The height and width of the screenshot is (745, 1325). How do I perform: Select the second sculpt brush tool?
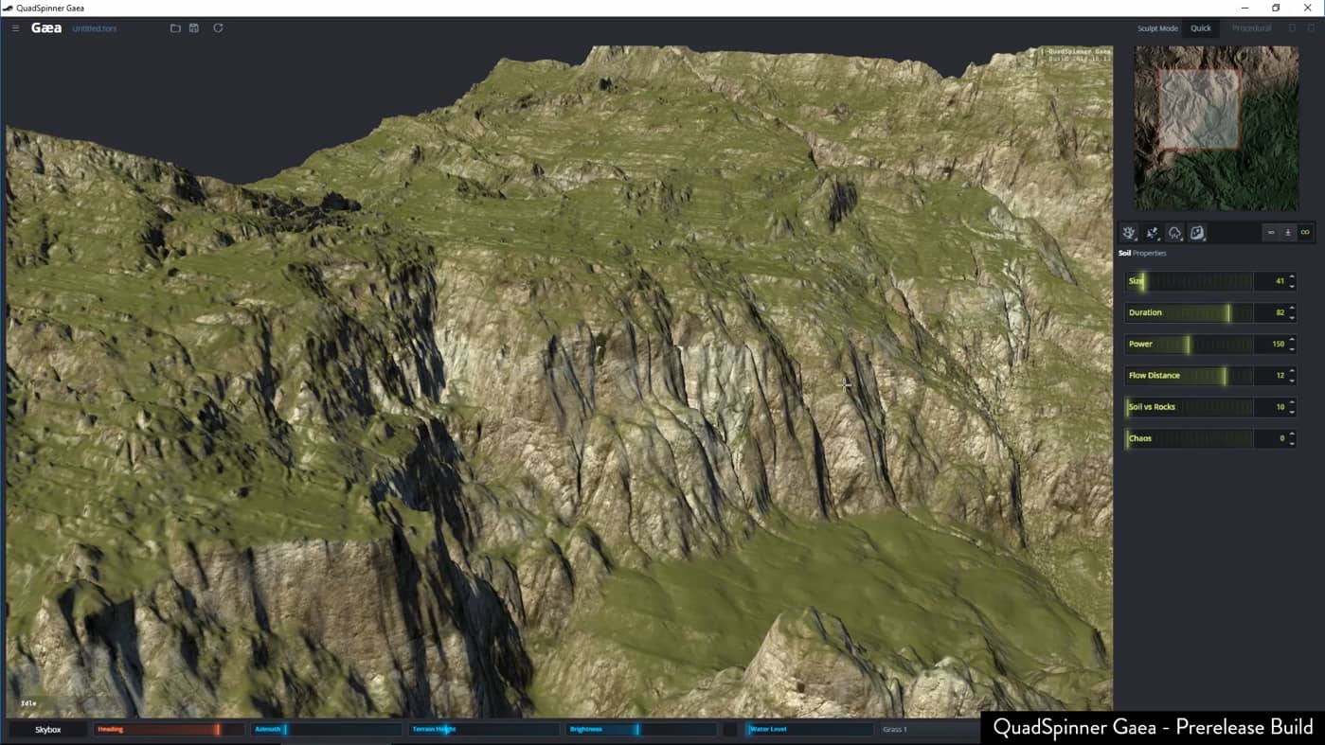[1152, 233]
